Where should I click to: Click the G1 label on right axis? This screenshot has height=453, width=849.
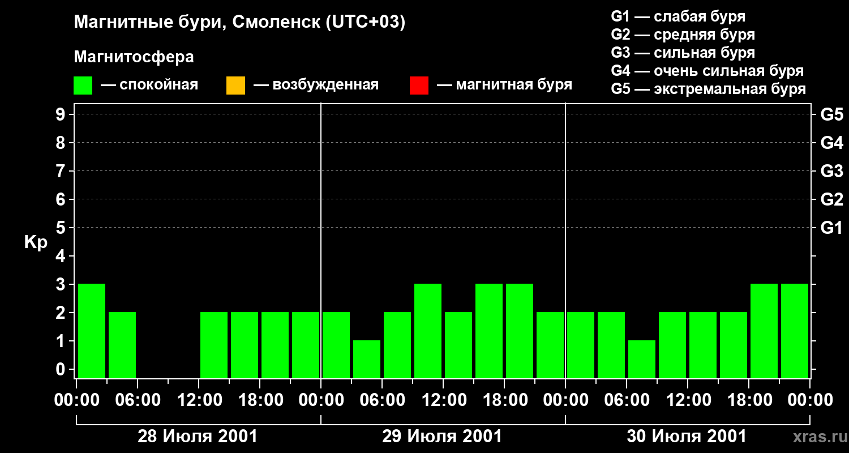(x=831, y=228)
